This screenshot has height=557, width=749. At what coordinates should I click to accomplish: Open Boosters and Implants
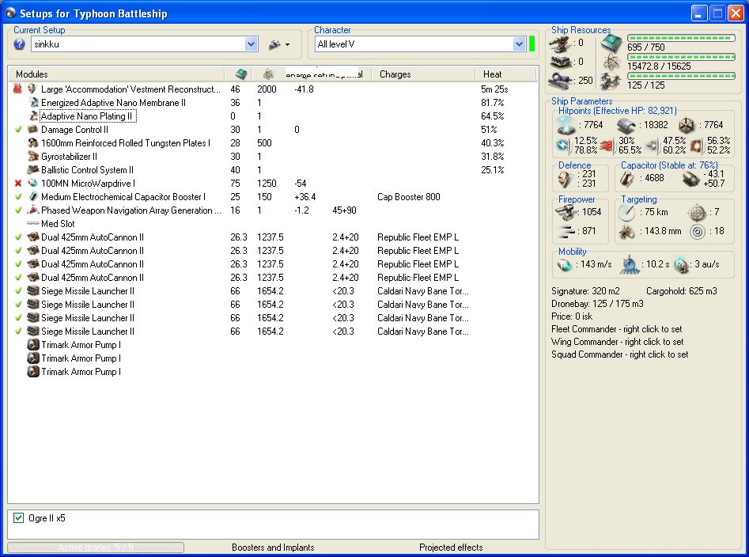point(273,548)
